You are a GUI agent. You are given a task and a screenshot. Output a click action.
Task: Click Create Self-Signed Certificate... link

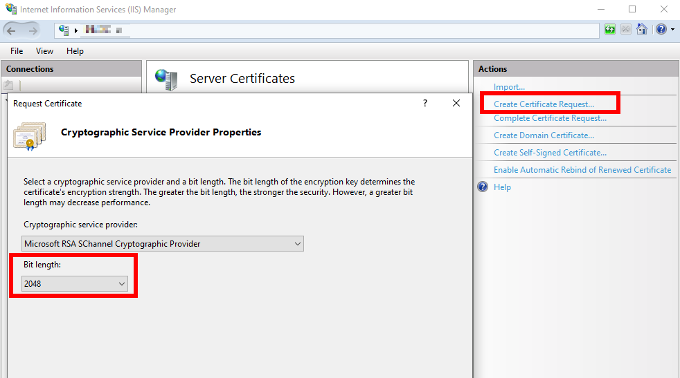point(550,153)
